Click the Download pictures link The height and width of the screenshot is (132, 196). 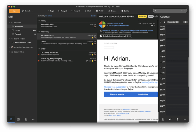(x=109, y=30)
